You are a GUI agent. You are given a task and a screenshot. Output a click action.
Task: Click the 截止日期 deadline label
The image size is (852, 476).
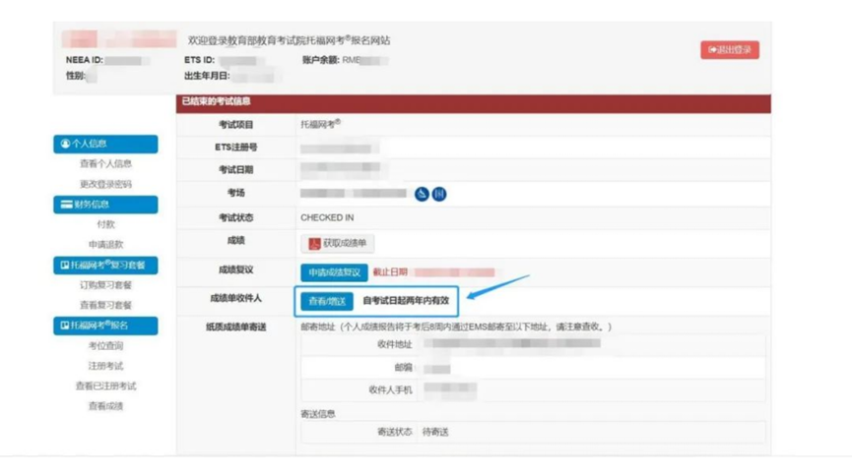pos(390,272)
